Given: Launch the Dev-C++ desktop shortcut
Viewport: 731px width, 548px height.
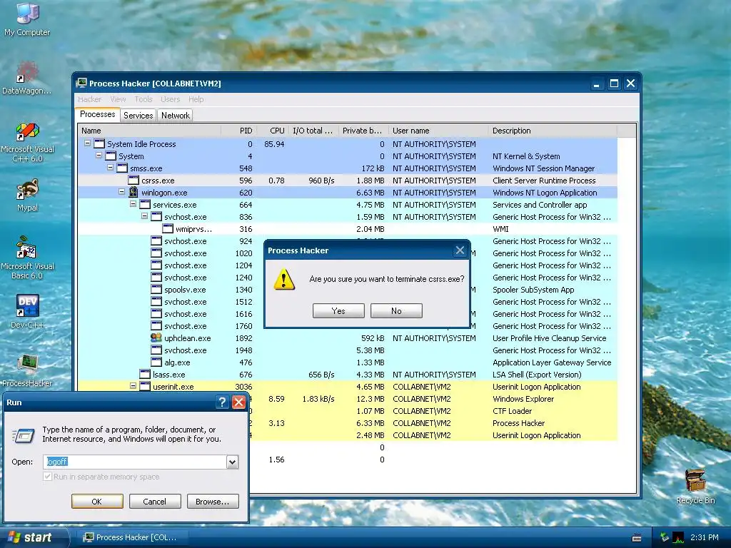Looking at the screenshot, I should (27, 311).
